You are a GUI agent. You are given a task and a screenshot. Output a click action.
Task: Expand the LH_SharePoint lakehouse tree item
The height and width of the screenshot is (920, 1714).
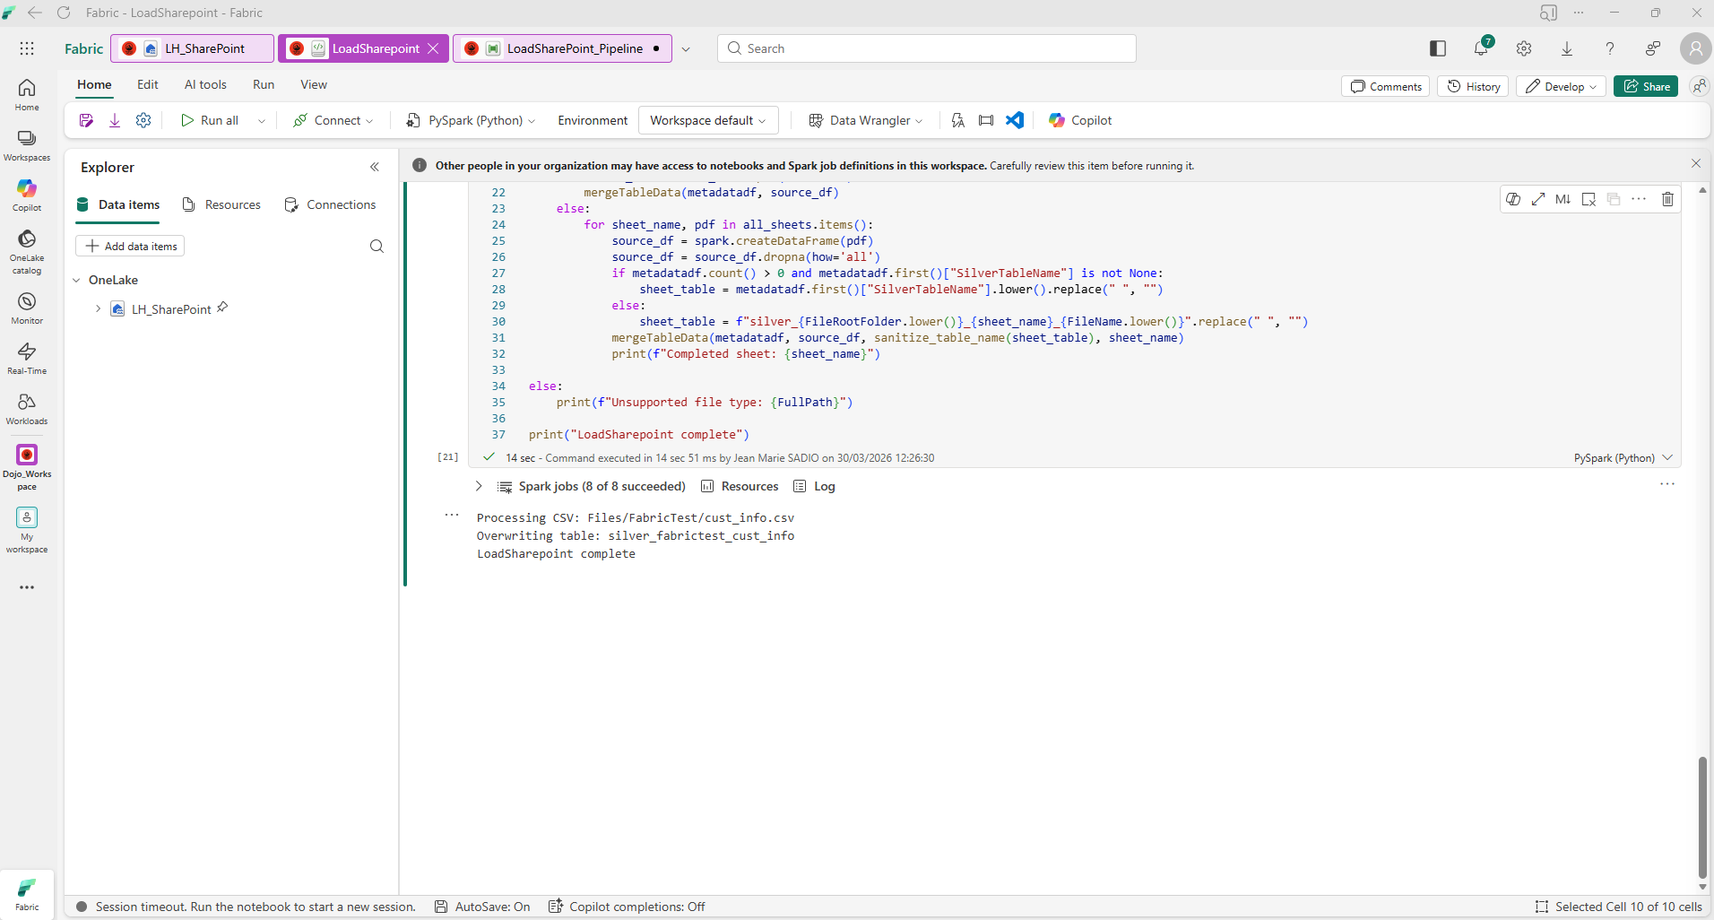97,308
